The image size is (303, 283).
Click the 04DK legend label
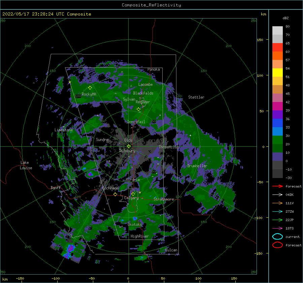290,195
